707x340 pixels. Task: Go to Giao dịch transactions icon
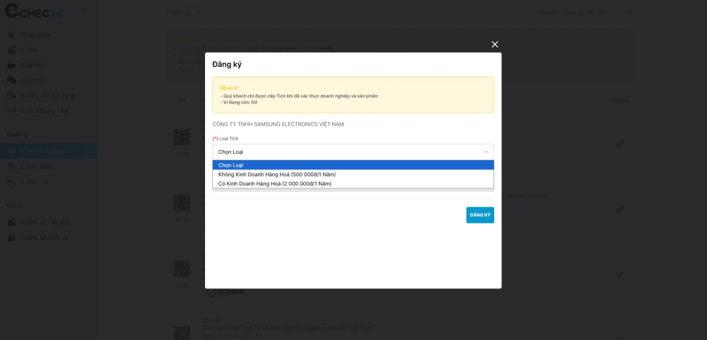tap(11, 65)
